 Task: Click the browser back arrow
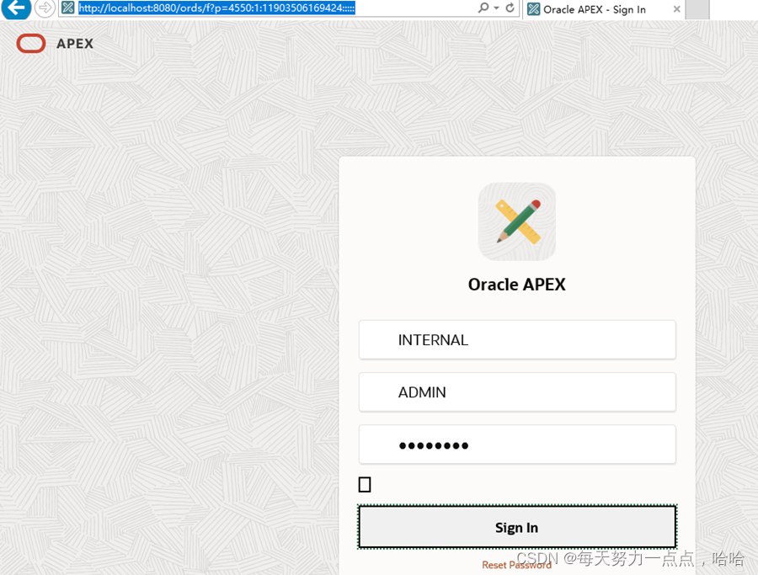pos(15,9)
